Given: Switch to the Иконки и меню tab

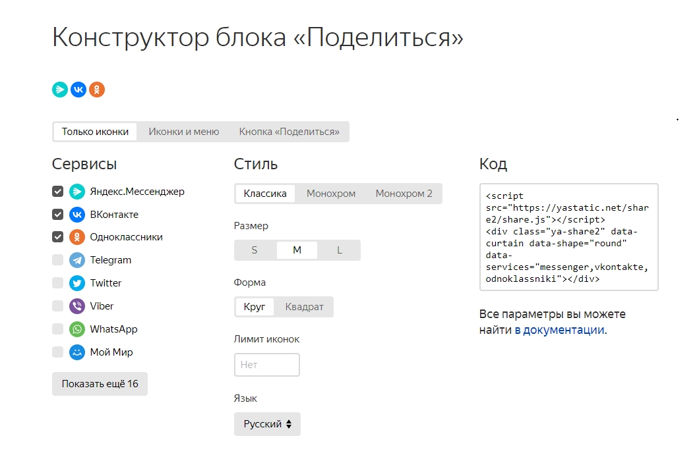Looking at the screenshot, I should coord(184,132).
